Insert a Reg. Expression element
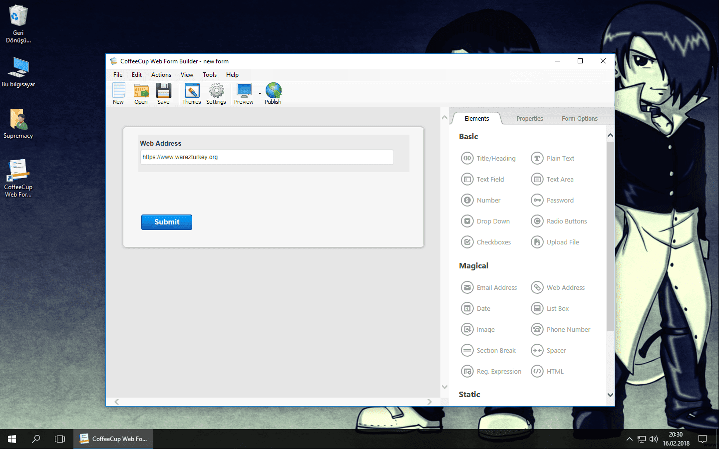The width and height of the screenshot is (719, 449). coord(491,371)
